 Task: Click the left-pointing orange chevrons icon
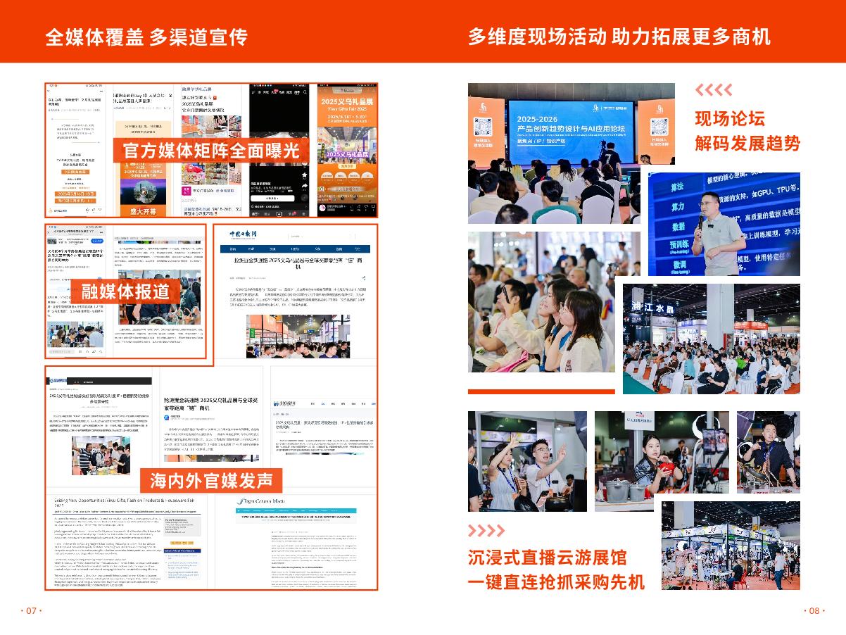point(713,89)
